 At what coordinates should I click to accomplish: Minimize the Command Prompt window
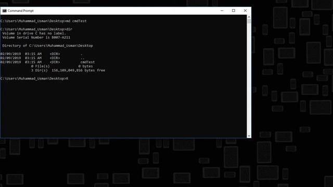(x=222, y=10)
